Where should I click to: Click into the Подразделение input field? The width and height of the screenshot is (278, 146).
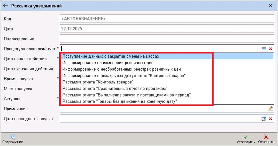[167, 39]
